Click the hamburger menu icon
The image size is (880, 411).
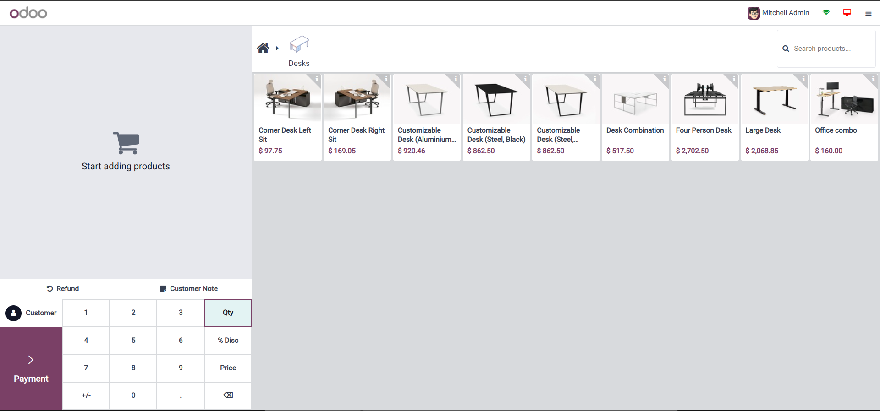868,13
